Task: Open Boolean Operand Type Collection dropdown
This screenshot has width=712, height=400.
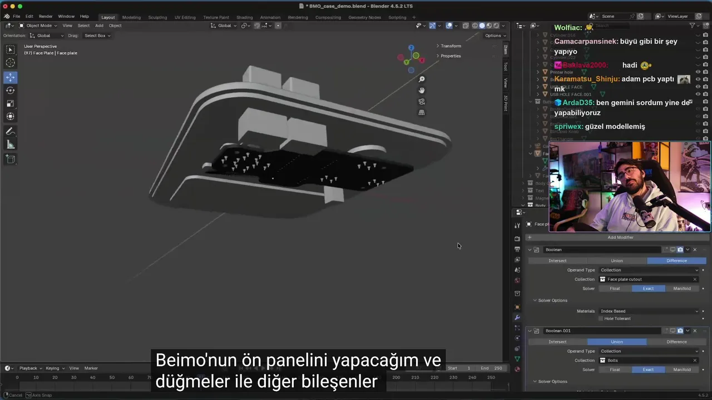Action: (649, 270)
